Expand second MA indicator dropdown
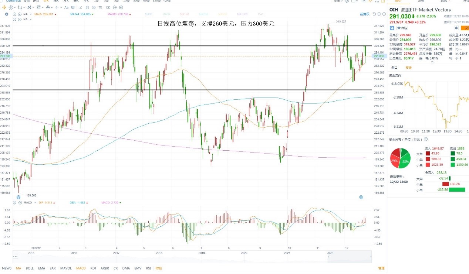The height and width of the screenshot is (274, 469). point(31,19)
